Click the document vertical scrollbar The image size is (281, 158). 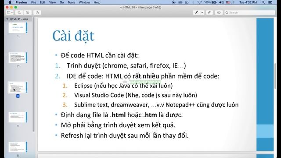point(275,76)
